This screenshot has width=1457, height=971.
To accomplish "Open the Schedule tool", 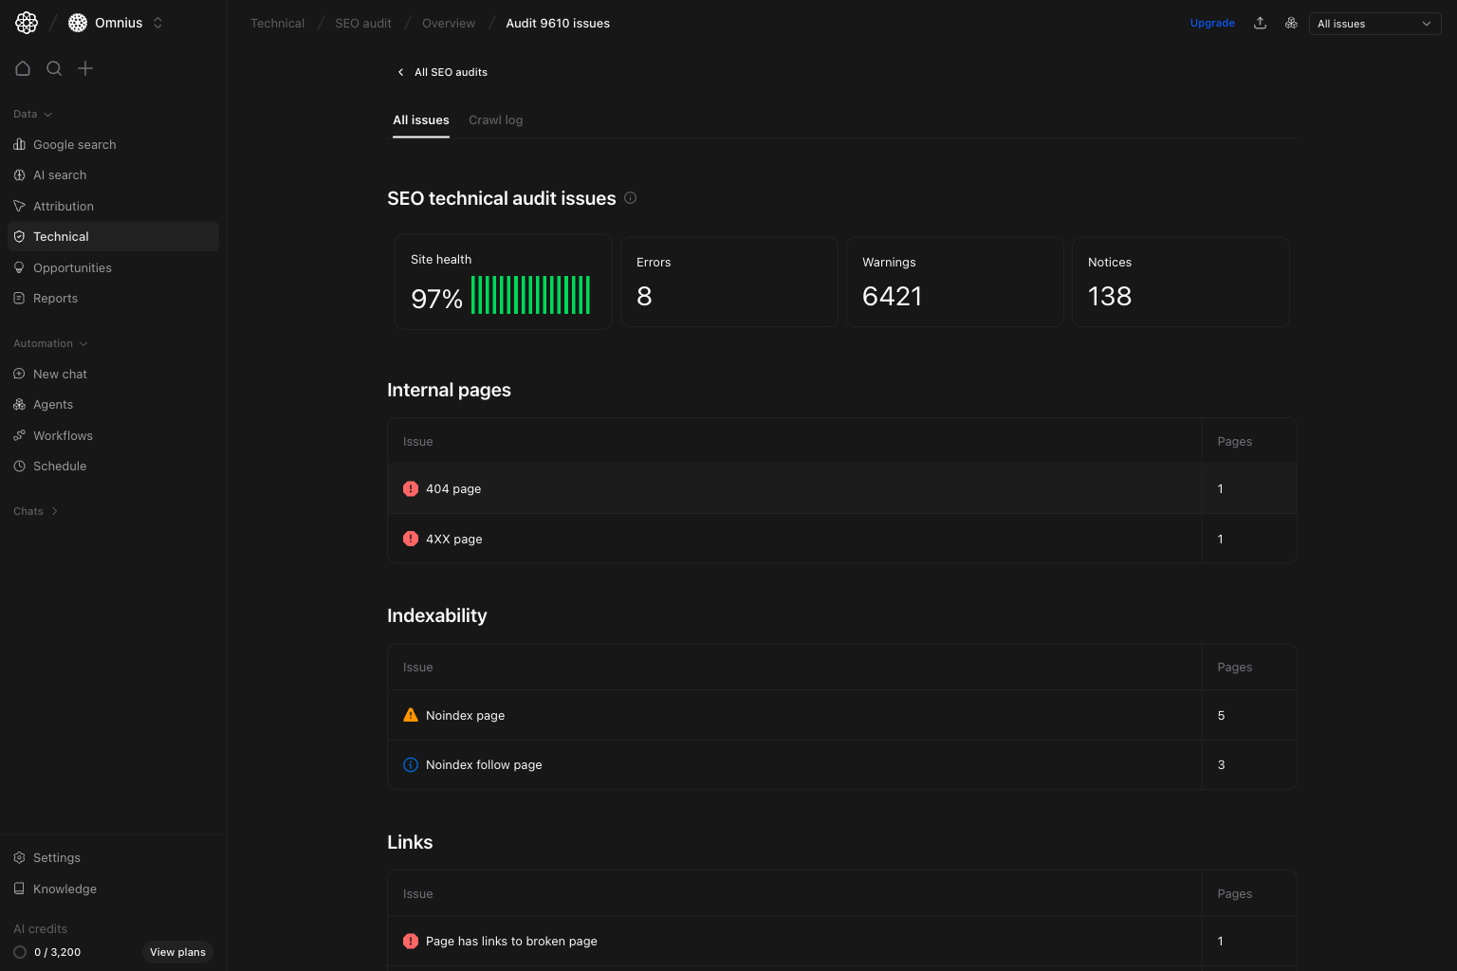I will (x=60, y=466).
